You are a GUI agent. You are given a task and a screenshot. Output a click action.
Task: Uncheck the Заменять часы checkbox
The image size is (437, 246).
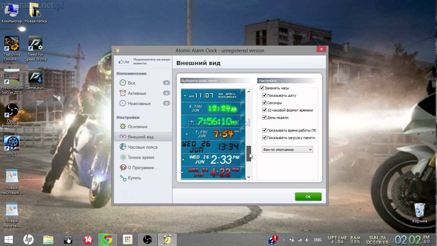point(262,88)
